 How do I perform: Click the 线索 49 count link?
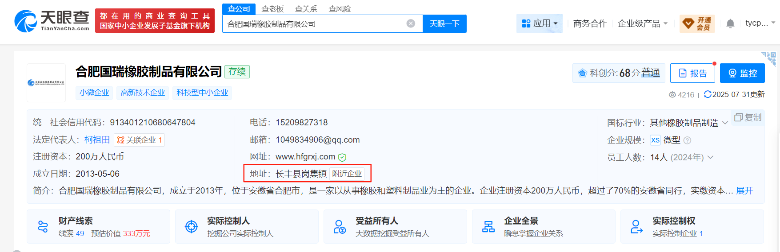point(71,233)
